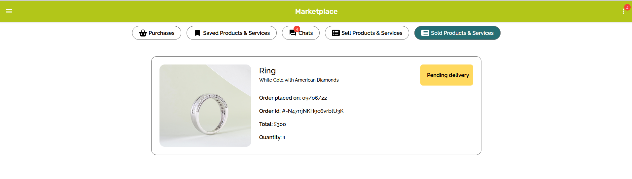
Task: Click the Ring product title
Action: [267, 71]
